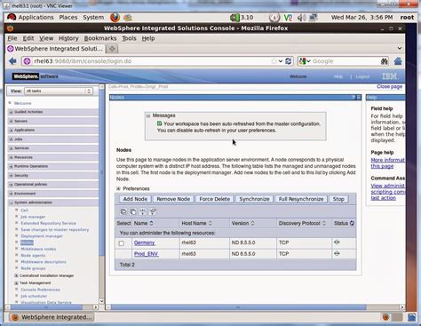Image resolution: width=421 pixels, height=326 pixels.
Task: Sort the table by the Version column
Action: tap(252, 223)
